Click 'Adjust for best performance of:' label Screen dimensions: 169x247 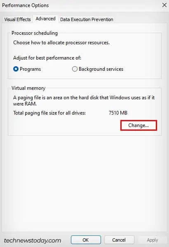point(47,58)
